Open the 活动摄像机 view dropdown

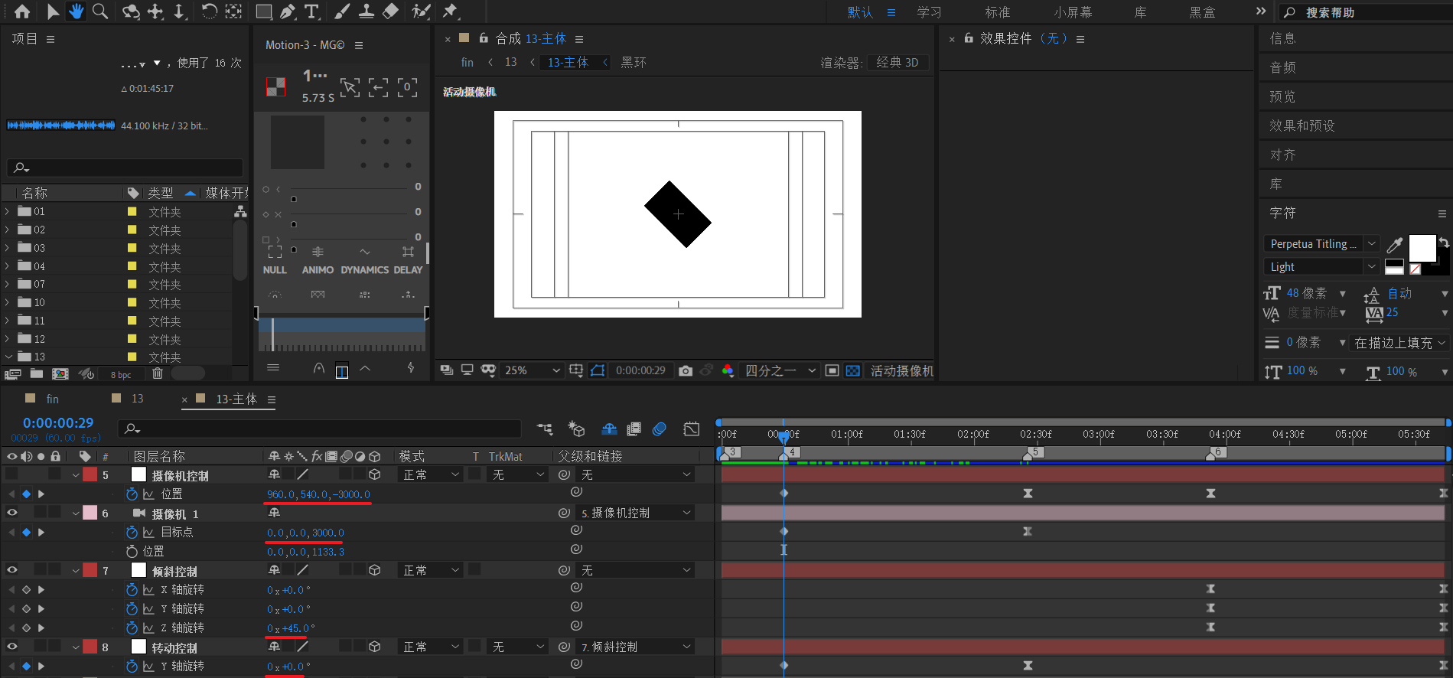point(901,370)
